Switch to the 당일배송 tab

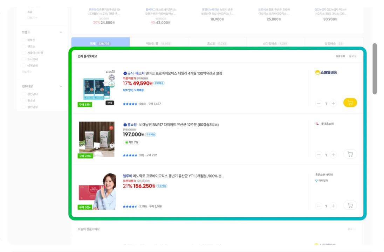pos(334,43)
